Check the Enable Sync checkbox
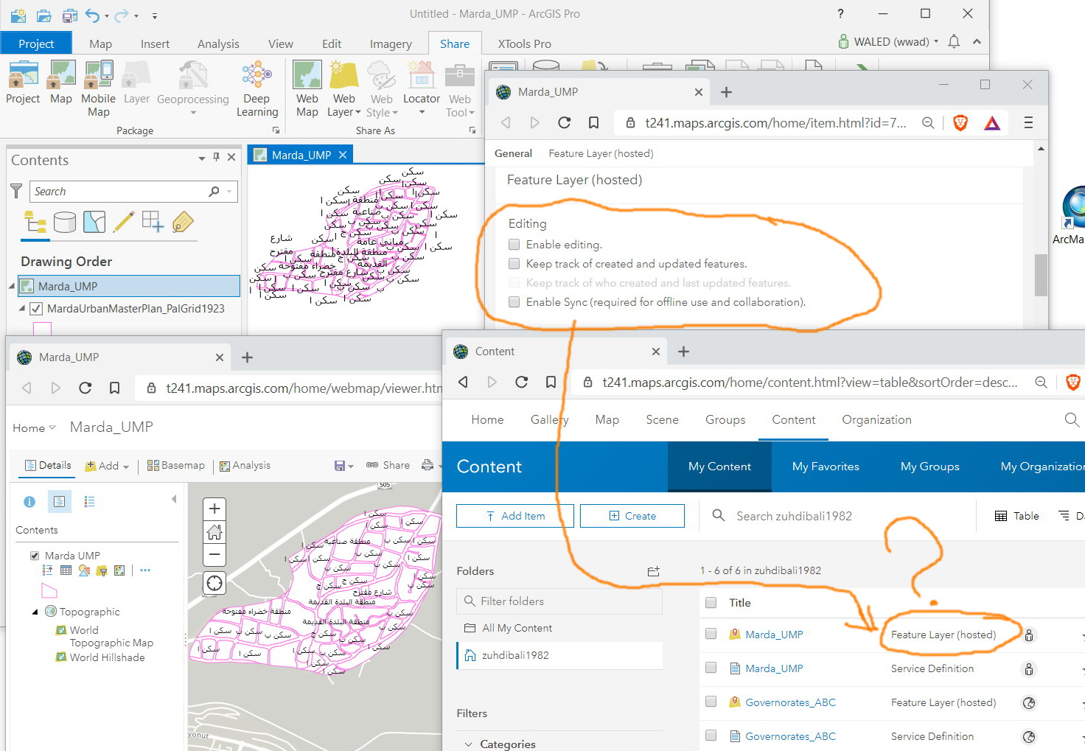 point(514,302)
